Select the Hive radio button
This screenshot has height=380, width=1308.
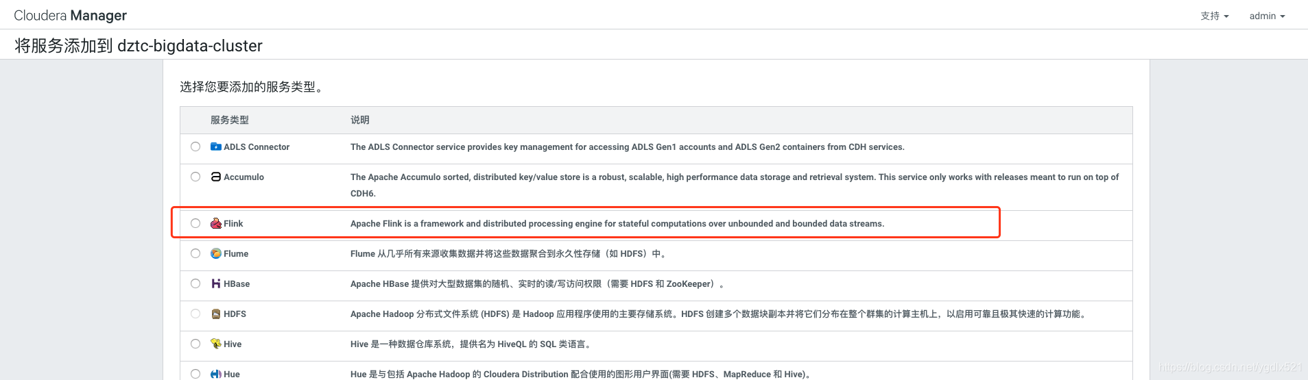click(195, 344)
